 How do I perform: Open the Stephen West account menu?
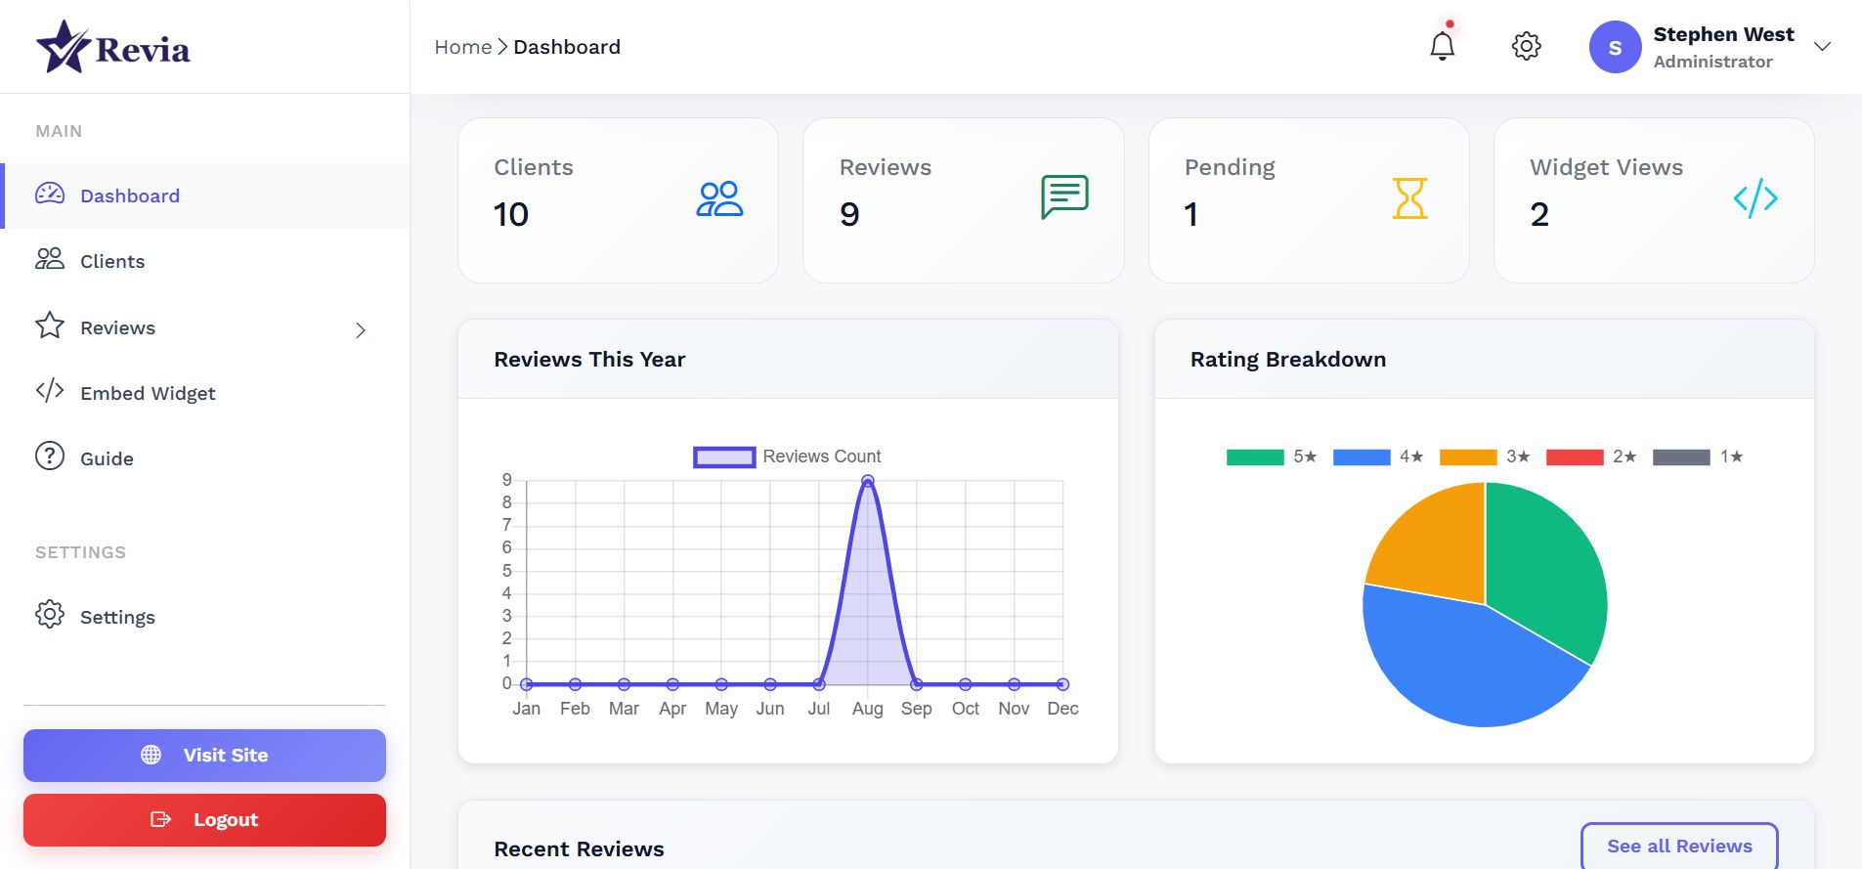pos(1722,47)
